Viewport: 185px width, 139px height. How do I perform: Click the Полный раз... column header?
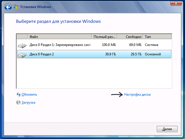(104, 37)
